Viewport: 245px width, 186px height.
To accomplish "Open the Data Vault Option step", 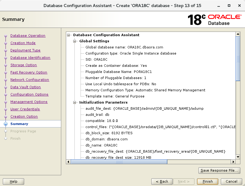I will coord(26,87).
